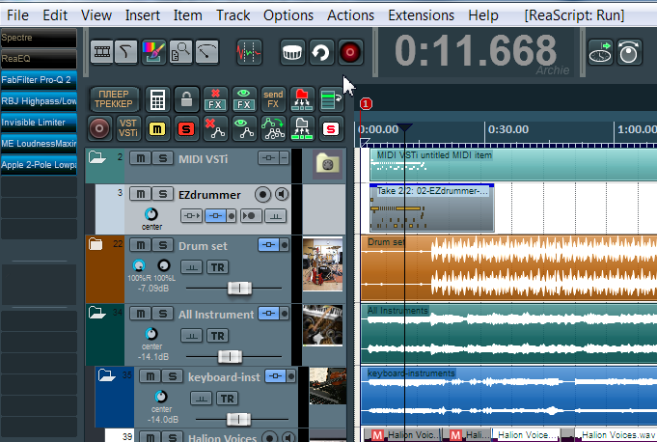Image resolution: width=657 pixels, height=442 pixels.
Task: Click the red waveform split icon
Action: coord(249,52)
